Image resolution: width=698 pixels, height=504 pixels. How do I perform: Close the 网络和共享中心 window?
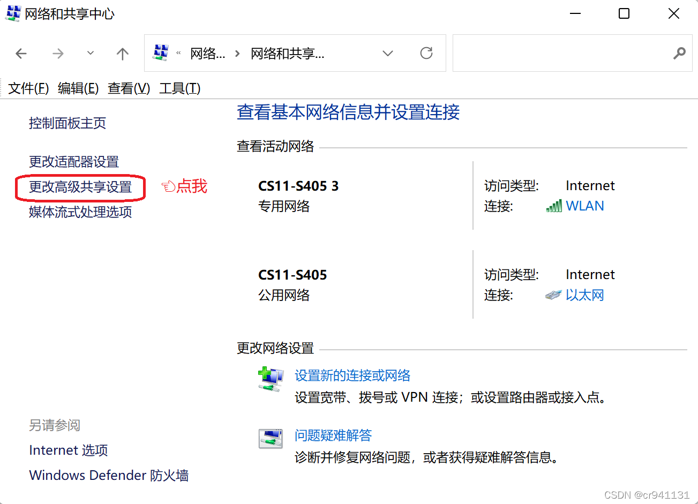[x=674, y=13]
